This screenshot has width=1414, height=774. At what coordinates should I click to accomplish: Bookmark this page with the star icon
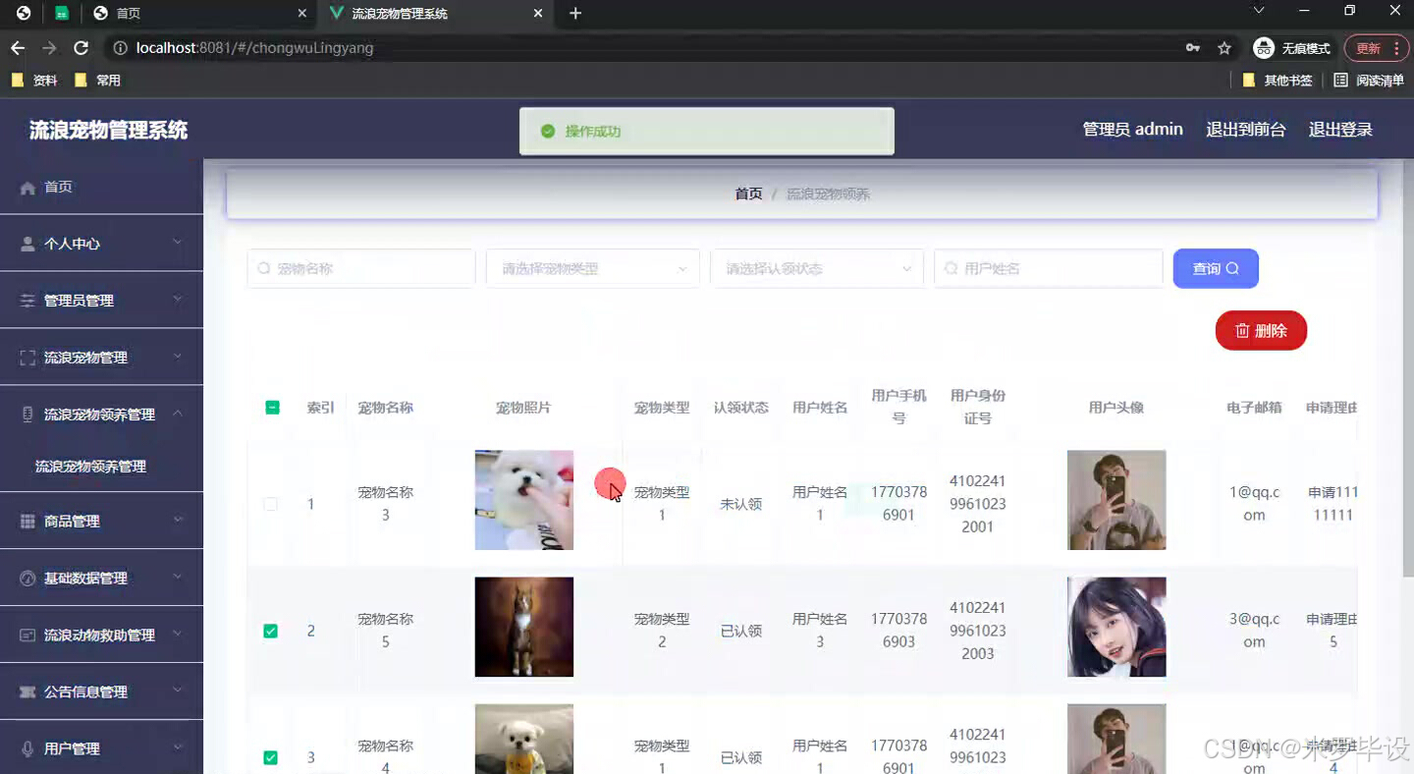[x=1224, y=48]
